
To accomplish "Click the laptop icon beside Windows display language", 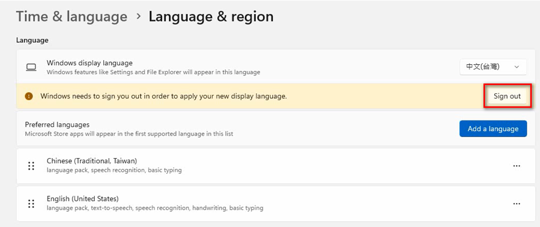I will pos(31,67).
